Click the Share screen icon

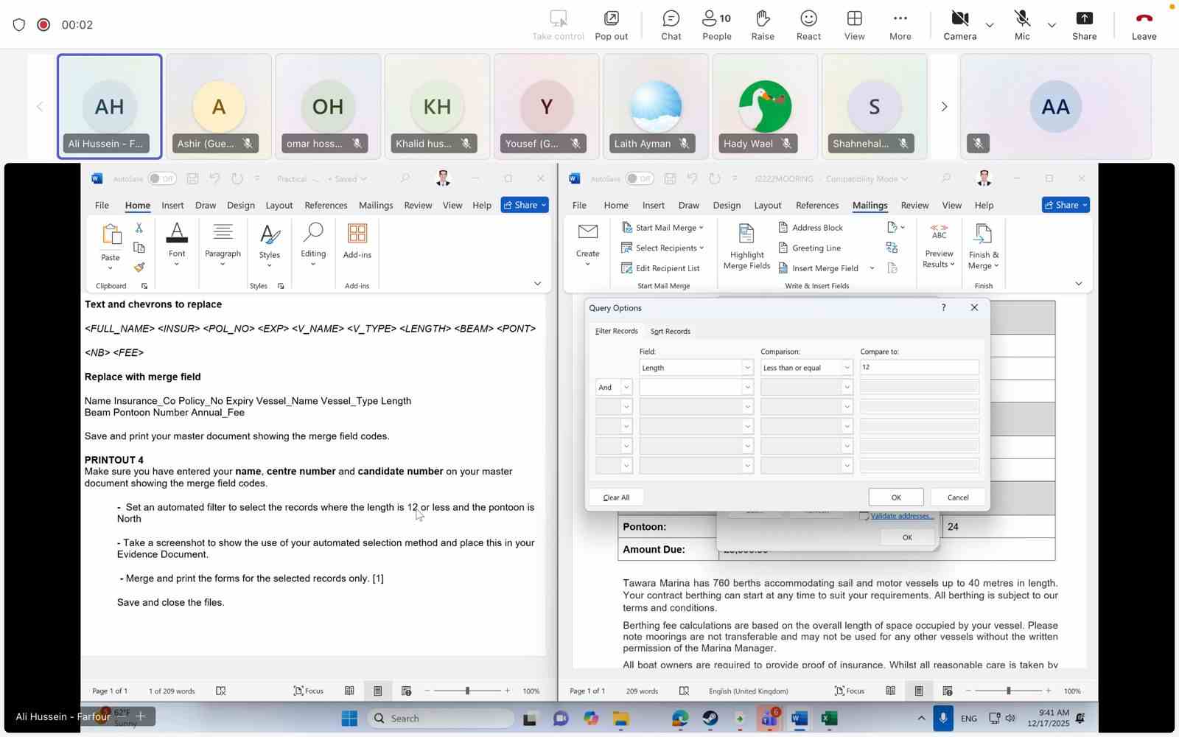pyautogui.click(x=1084, y=24)
